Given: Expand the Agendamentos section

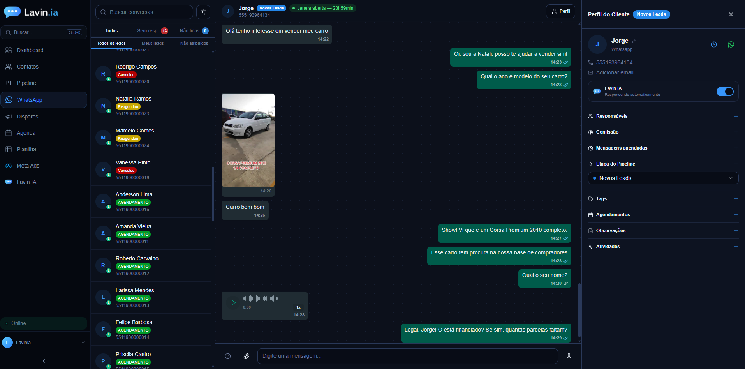Looking at the screenshot, I should click(x=736, y=215).
